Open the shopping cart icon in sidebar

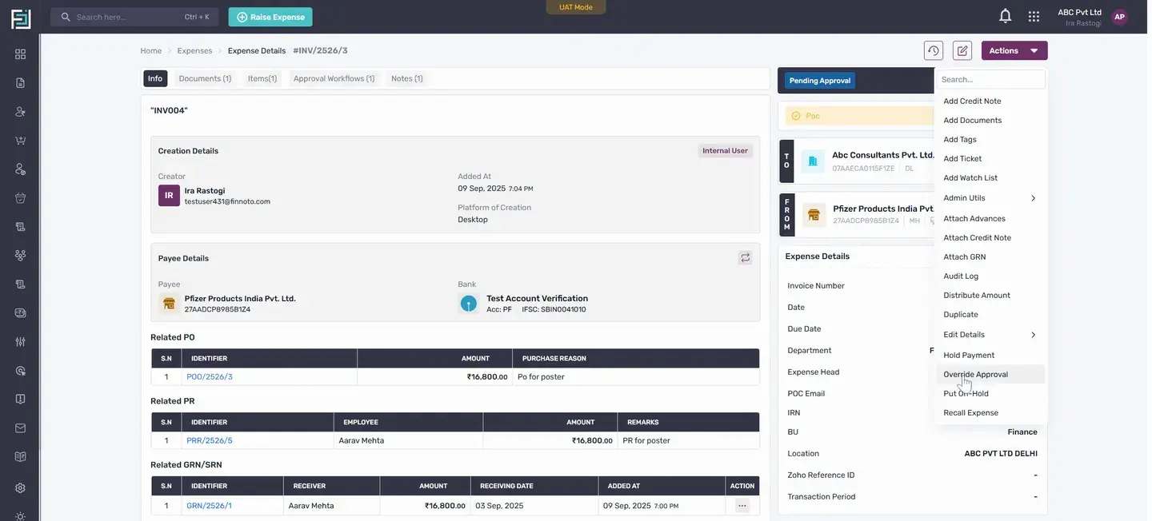tap(20, 141)
